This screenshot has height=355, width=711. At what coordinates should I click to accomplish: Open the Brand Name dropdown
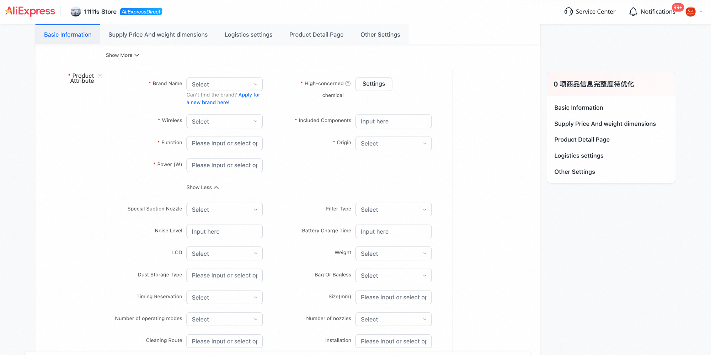click(x=224, y=84)
